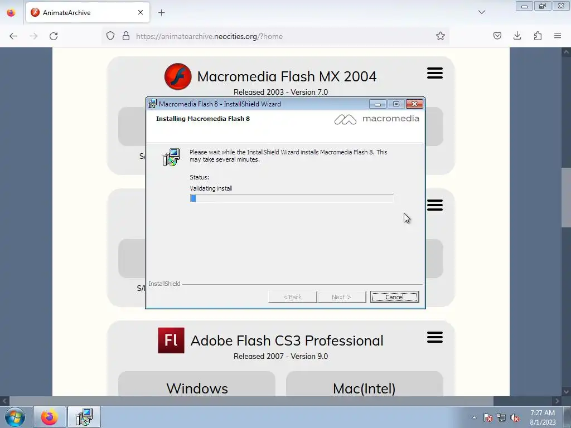Click the horizontal page scrollbar thumb
571x428 pixels.
click(x=251, y=401)
